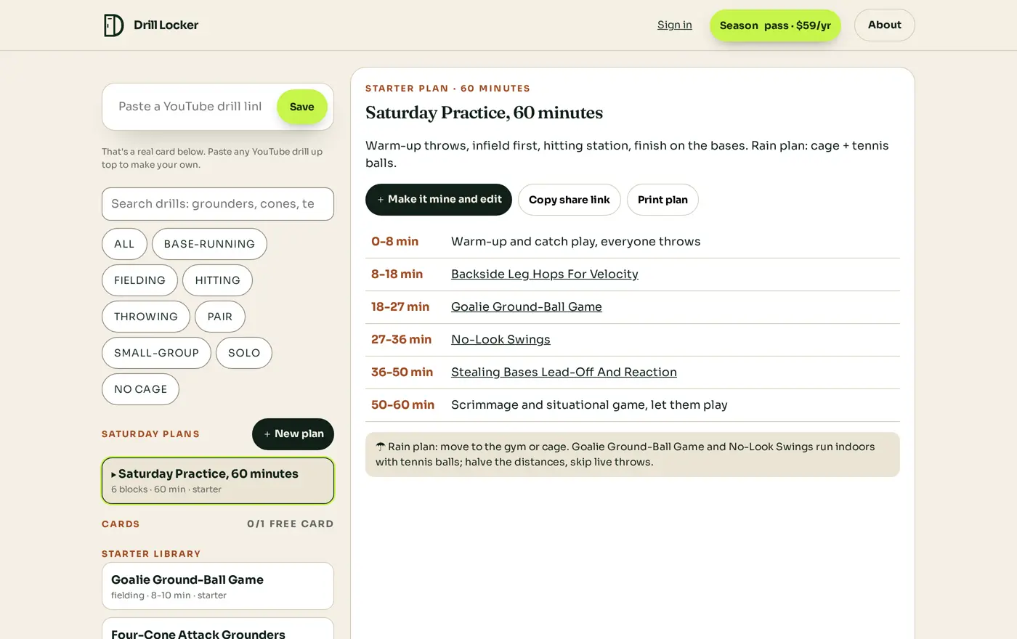Toggle the NO CAGE filter chip
Image resolution: width=1017 pixels, height=639 pixels.
tap(140, 389)
